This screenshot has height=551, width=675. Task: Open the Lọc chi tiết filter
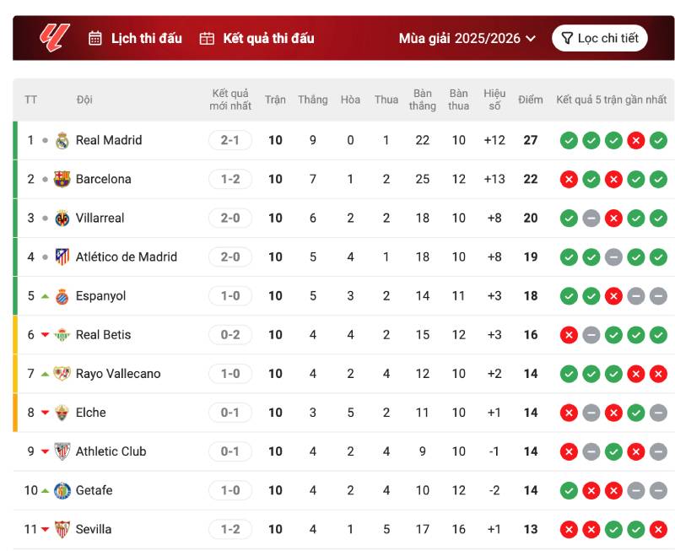tap(600, 38)
